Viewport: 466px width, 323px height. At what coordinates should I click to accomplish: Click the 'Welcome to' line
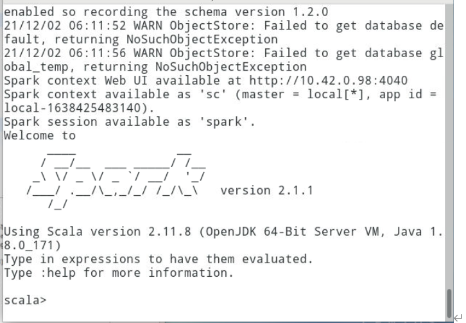click(x=40, y=135)
